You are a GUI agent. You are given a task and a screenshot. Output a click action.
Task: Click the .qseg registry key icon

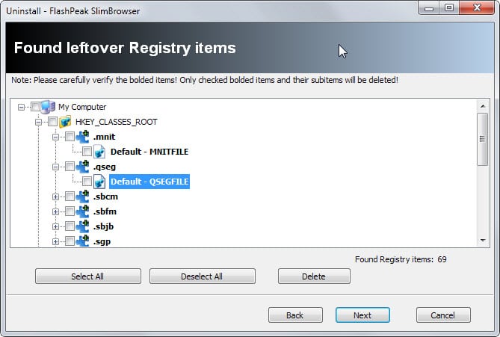pyautogui.click(x=83, y=167)
